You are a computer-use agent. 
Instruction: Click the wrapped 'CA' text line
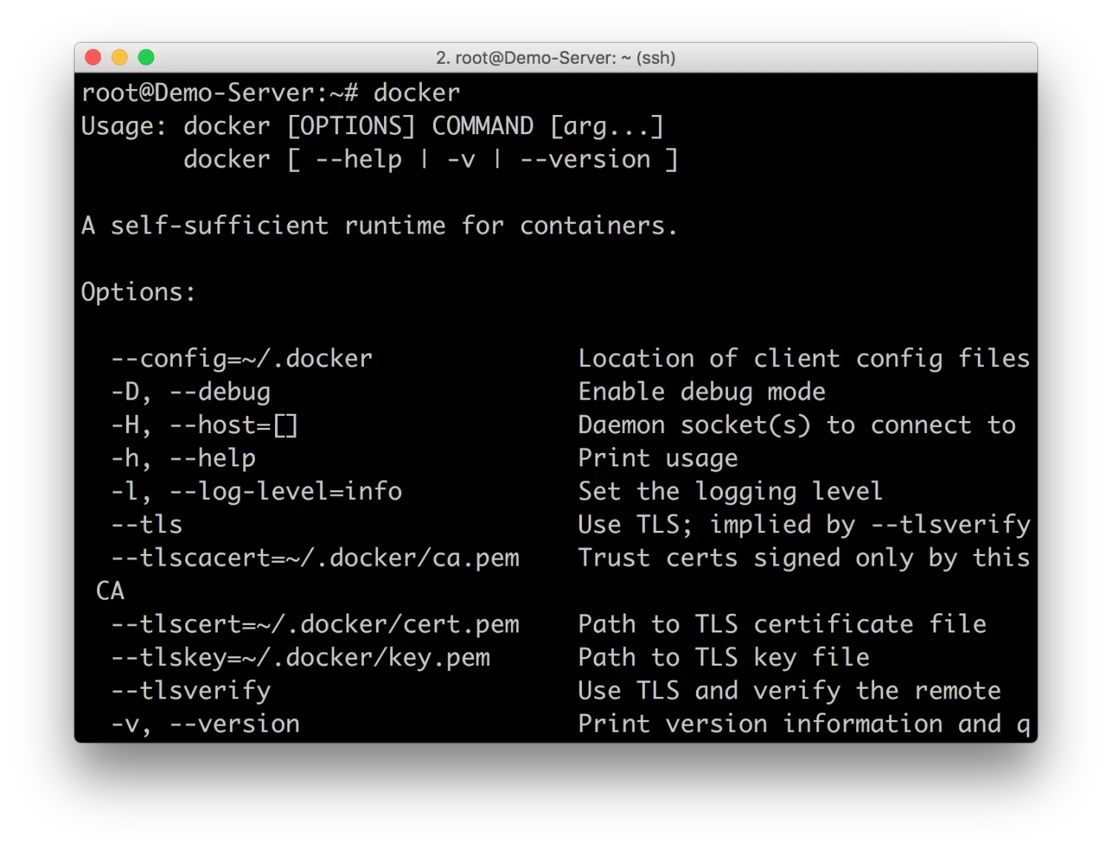point(110,591)
